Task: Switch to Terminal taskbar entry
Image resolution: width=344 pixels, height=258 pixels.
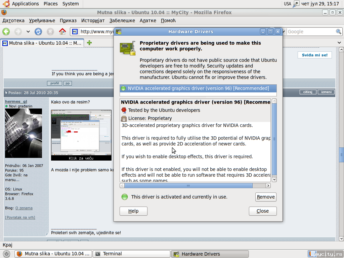Action: 132,254
